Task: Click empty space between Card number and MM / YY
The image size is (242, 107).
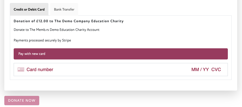Action: coord(122,70)
